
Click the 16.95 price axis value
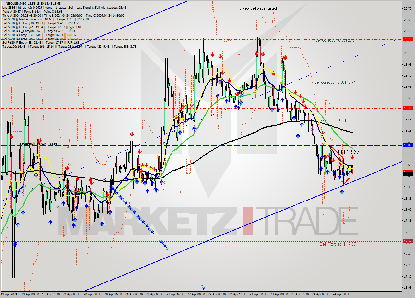pos(407,288)
